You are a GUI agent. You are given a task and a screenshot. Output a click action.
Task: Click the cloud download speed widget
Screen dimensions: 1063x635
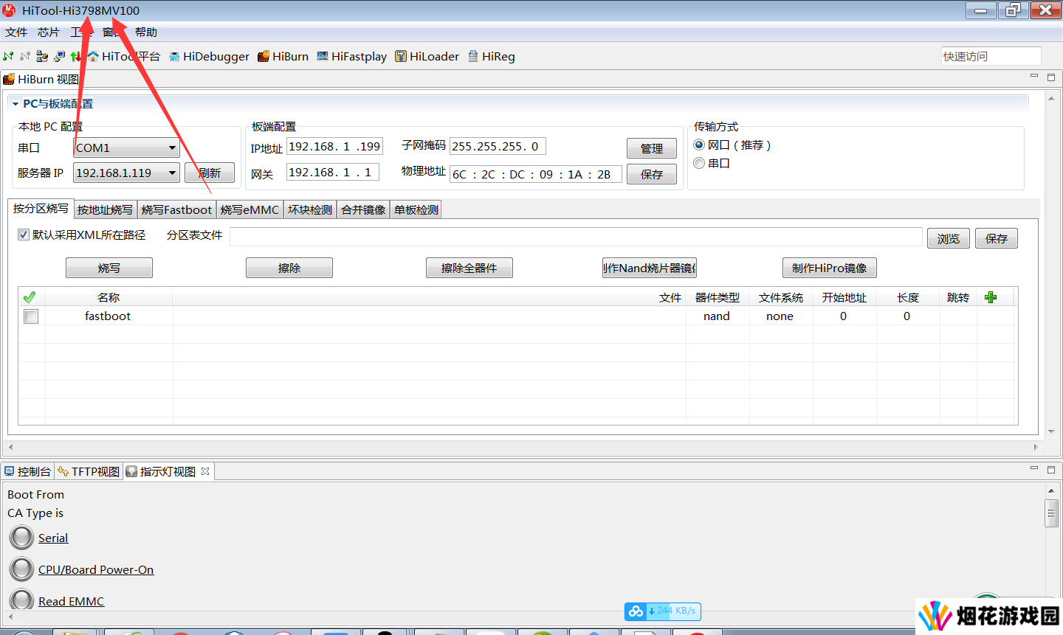coord(663,611)
